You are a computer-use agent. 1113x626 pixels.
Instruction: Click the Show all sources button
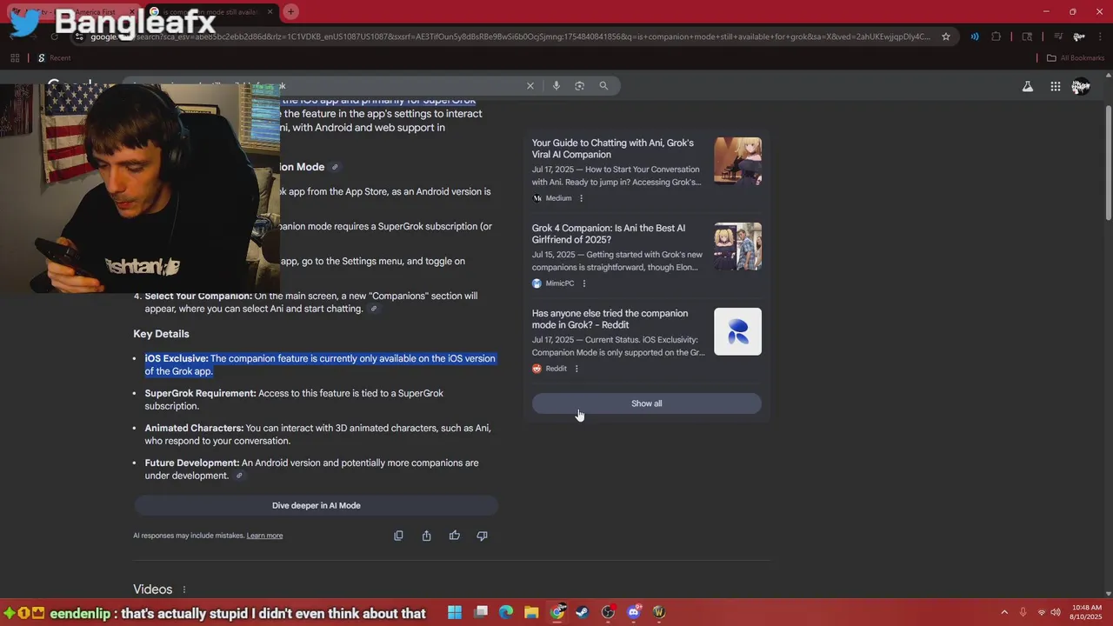(x=646, y=403)
